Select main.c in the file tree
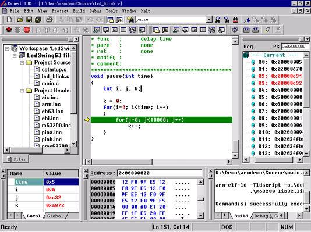 pos(50,84)
